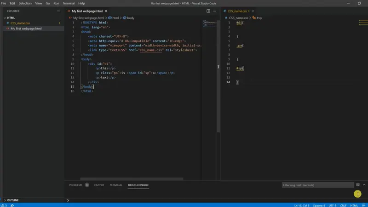The height and width of the screenshot is (207, 368).
Task: Open the warnings count in the status bar
Action: click(x=4, y=205)
